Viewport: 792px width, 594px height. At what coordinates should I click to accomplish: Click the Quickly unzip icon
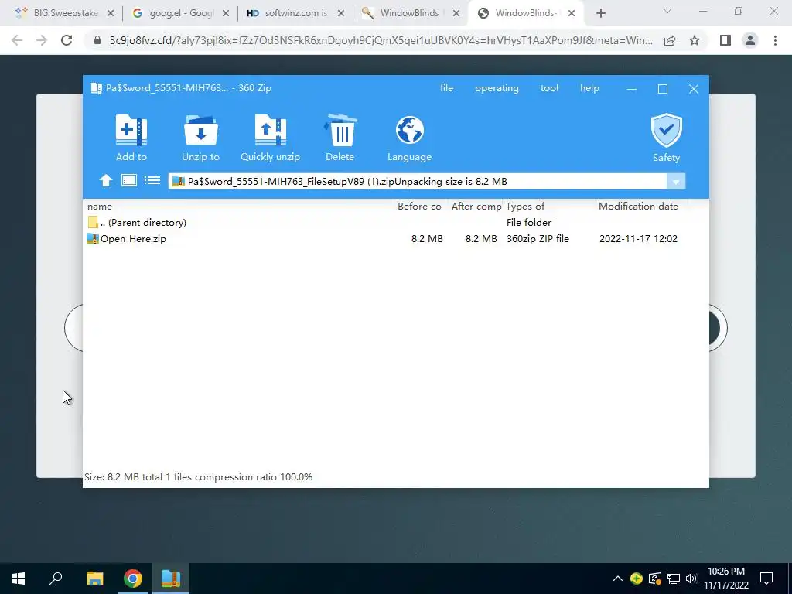pyautogui.click(x=270, y=130)
